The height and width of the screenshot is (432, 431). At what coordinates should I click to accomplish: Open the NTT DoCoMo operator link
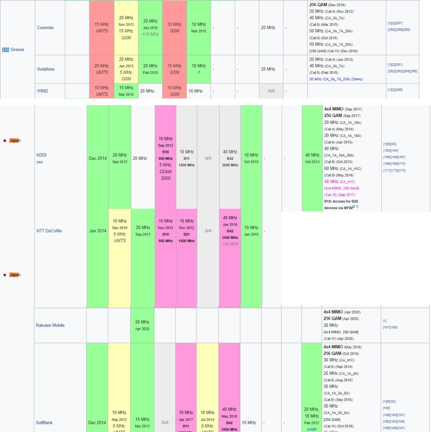click(x=49, y=231)
